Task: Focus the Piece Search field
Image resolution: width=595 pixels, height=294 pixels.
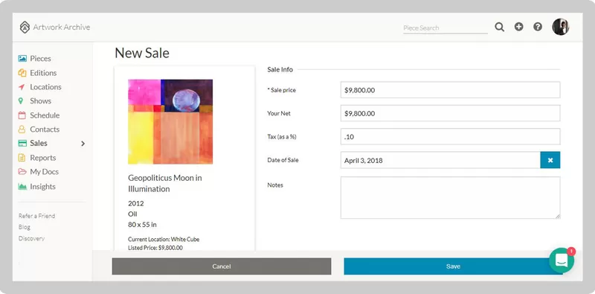Action: pos(446,28)
